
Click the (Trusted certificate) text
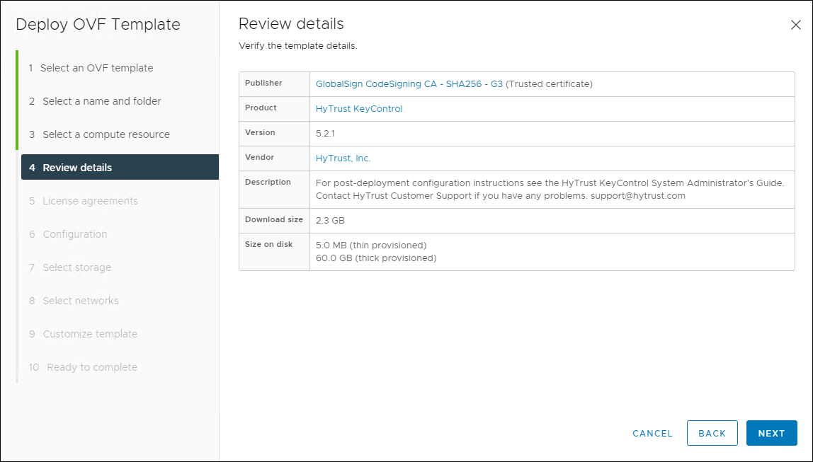[549, 84]
